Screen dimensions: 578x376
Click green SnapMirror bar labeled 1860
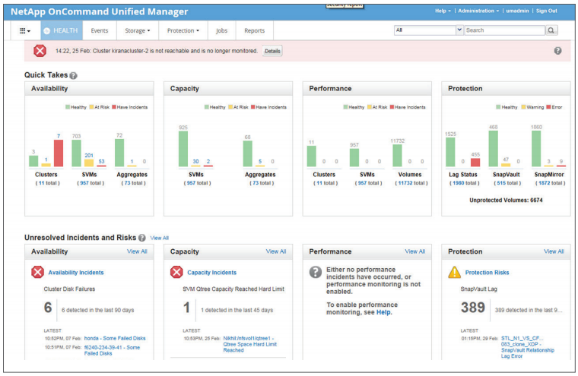tap(536, 149)
